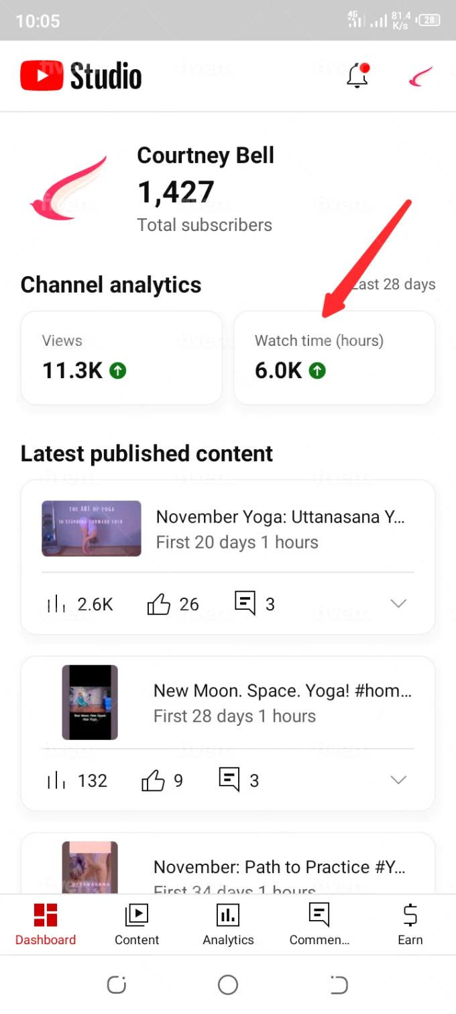Tap the YouTube Studio logo
Viewport: 456px width, 1014px height.
(81, 76)
